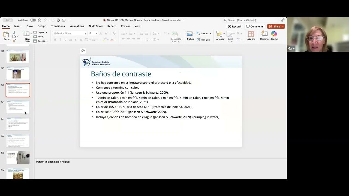Click the Reset slide button

pyautogui.click(x=38, y=36)
